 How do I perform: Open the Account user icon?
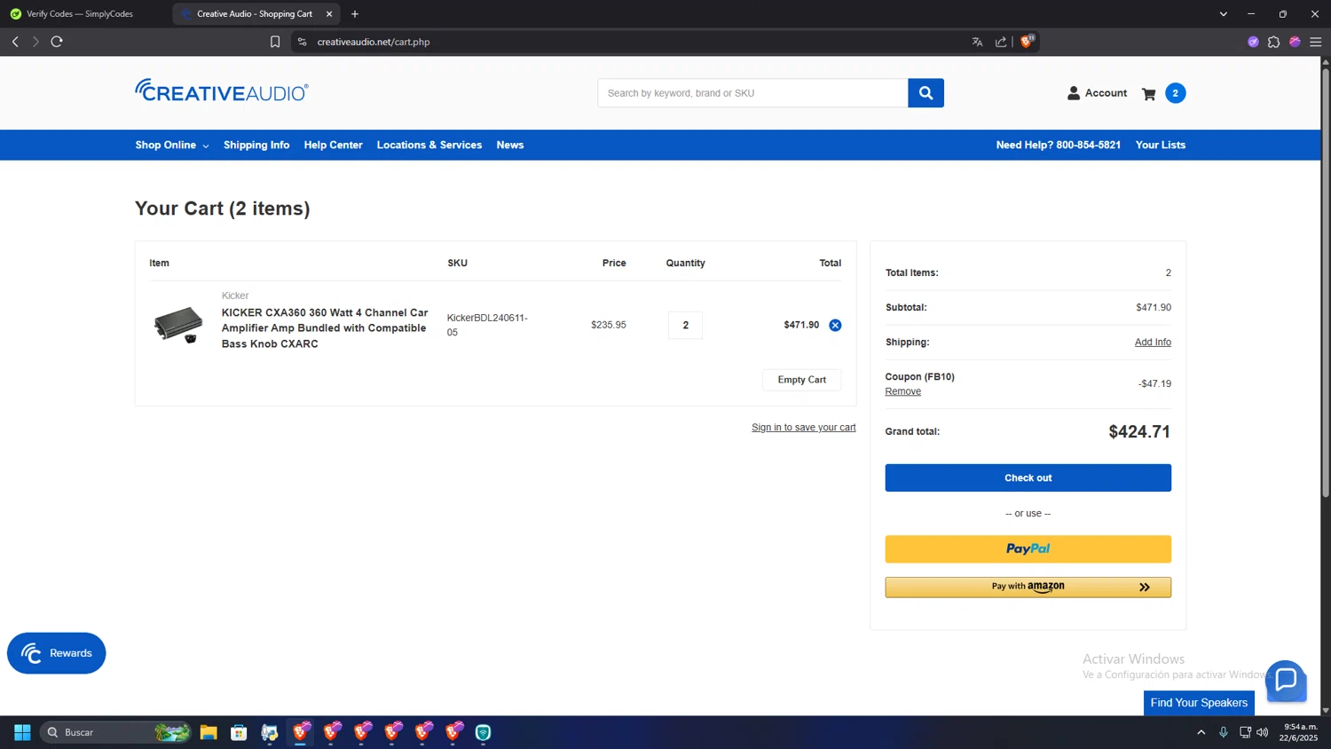click(1074, 93)
